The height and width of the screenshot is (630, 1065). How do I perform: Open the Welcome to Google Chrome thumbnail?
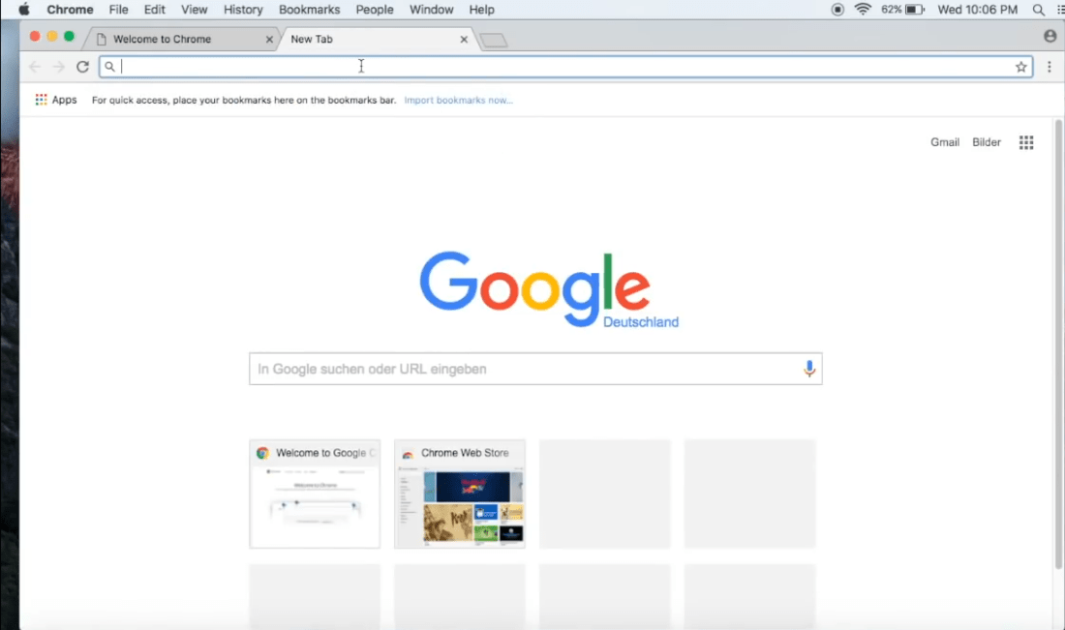click(x=315, y=494)
